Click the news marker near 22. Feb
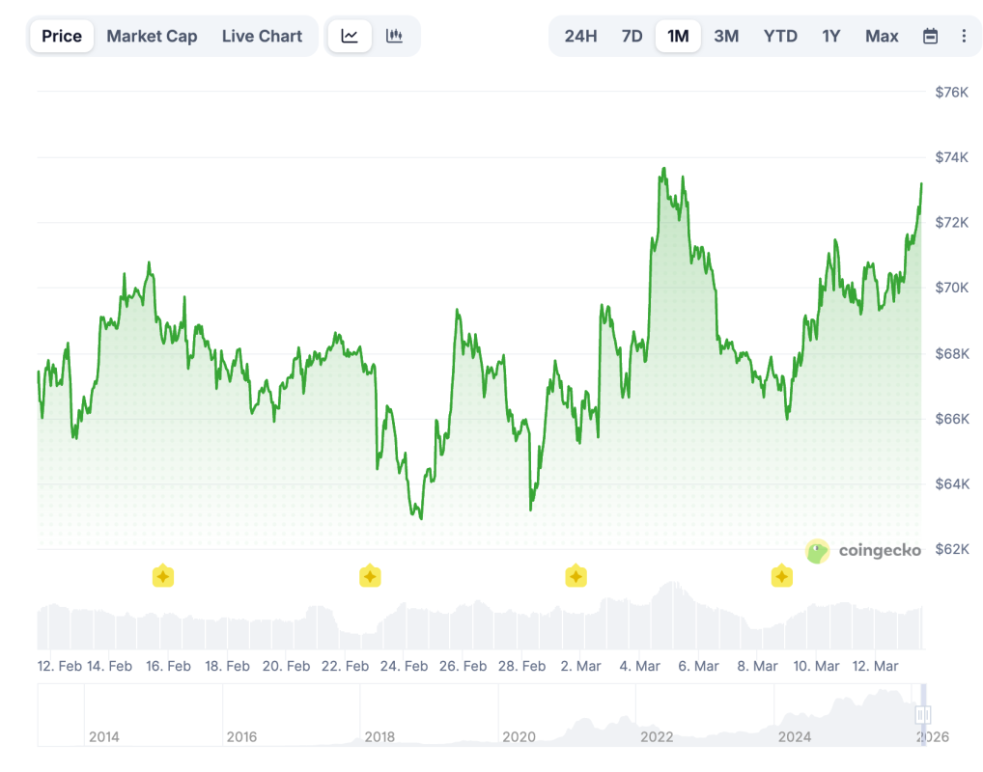Viewport: 983px width, 772px height. [x=369, y=576]
